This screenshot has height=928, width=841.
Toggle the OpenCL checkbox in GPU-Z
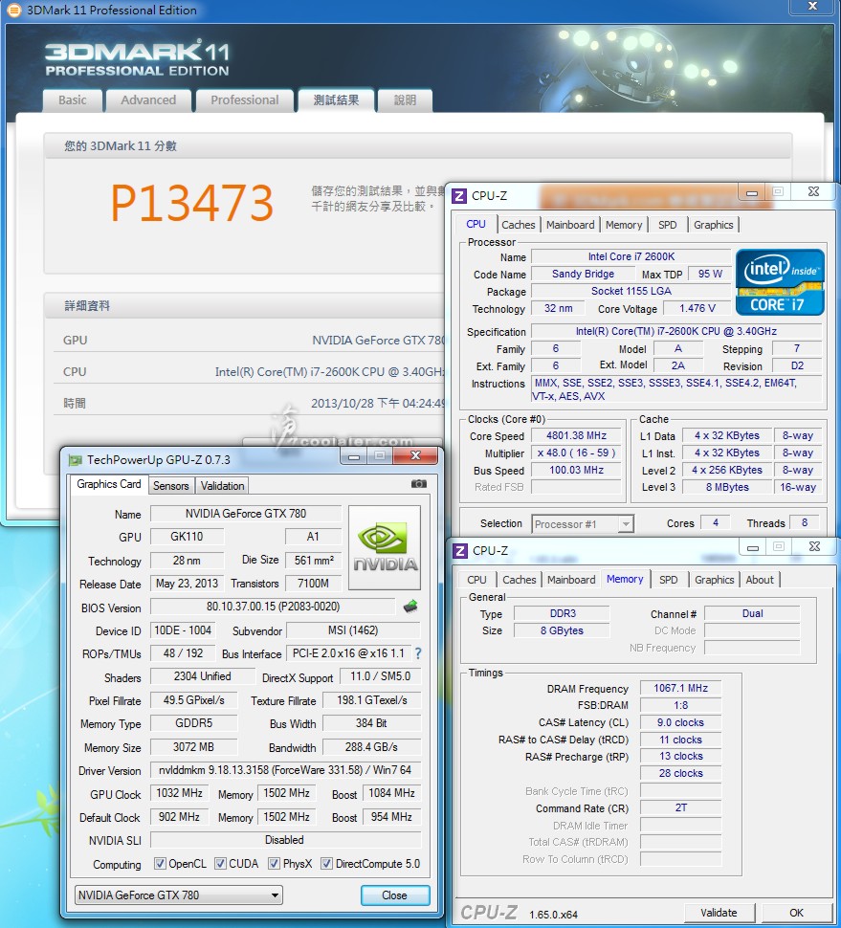click(160, 864)
